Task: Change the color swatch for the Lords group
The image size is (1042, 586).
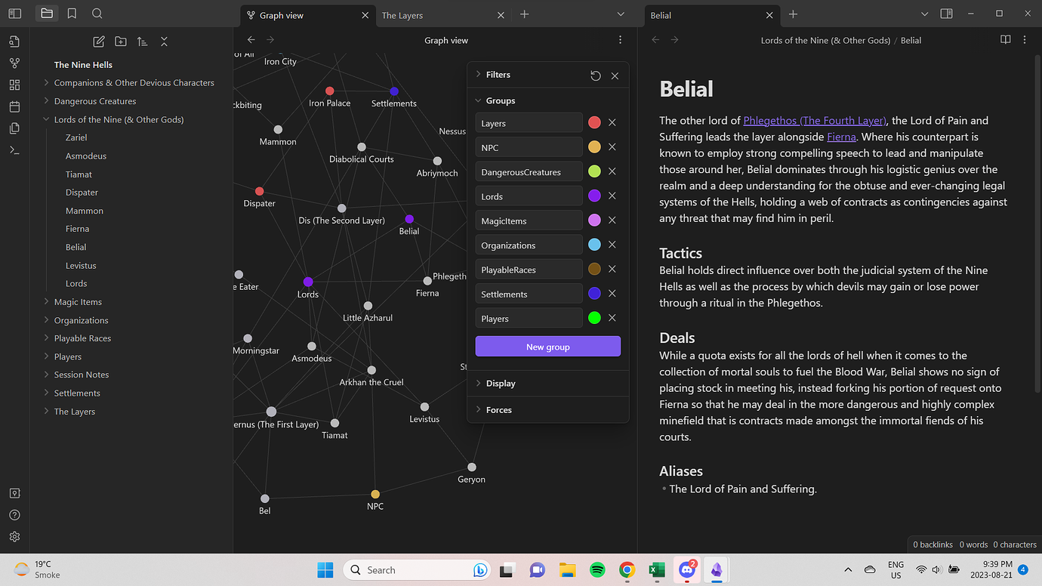Action: point(594,196)
